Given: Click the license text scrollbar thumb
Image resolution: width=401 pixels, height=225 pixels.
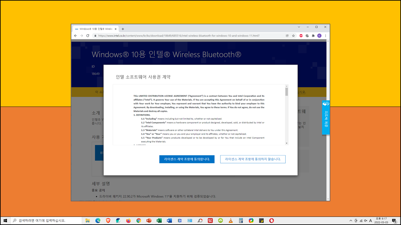Looking at the screenshot, I should point(286,92).
